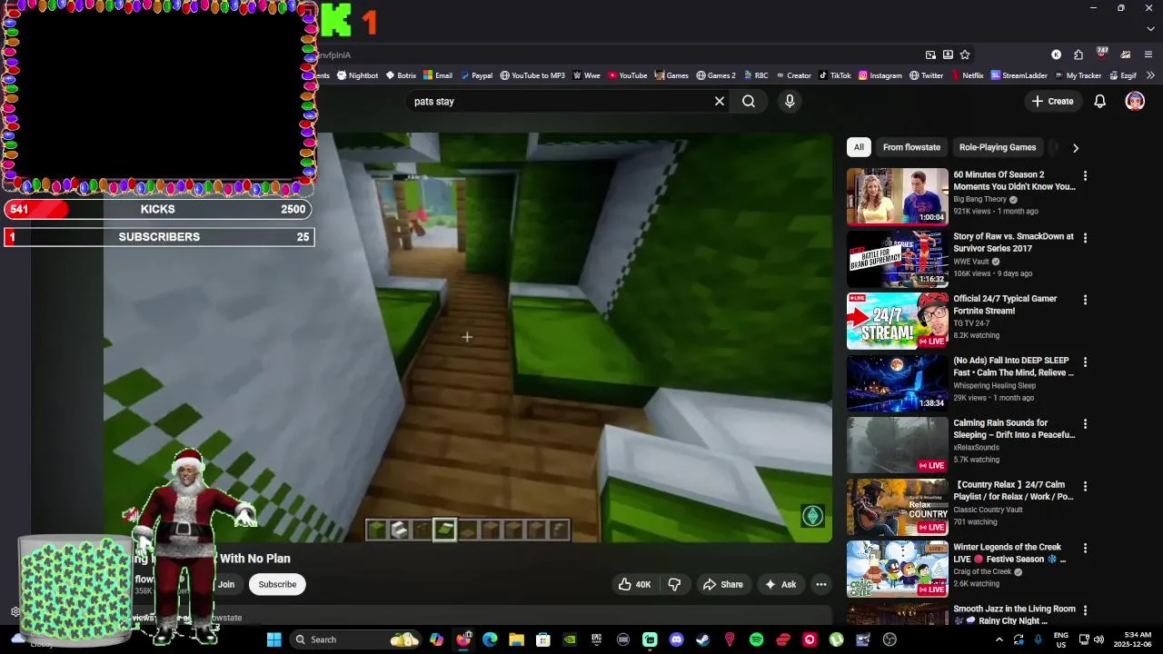The width and height of the screenshot is (1163, 654).
Task: Share the video
Action: [x=722, y=585]
